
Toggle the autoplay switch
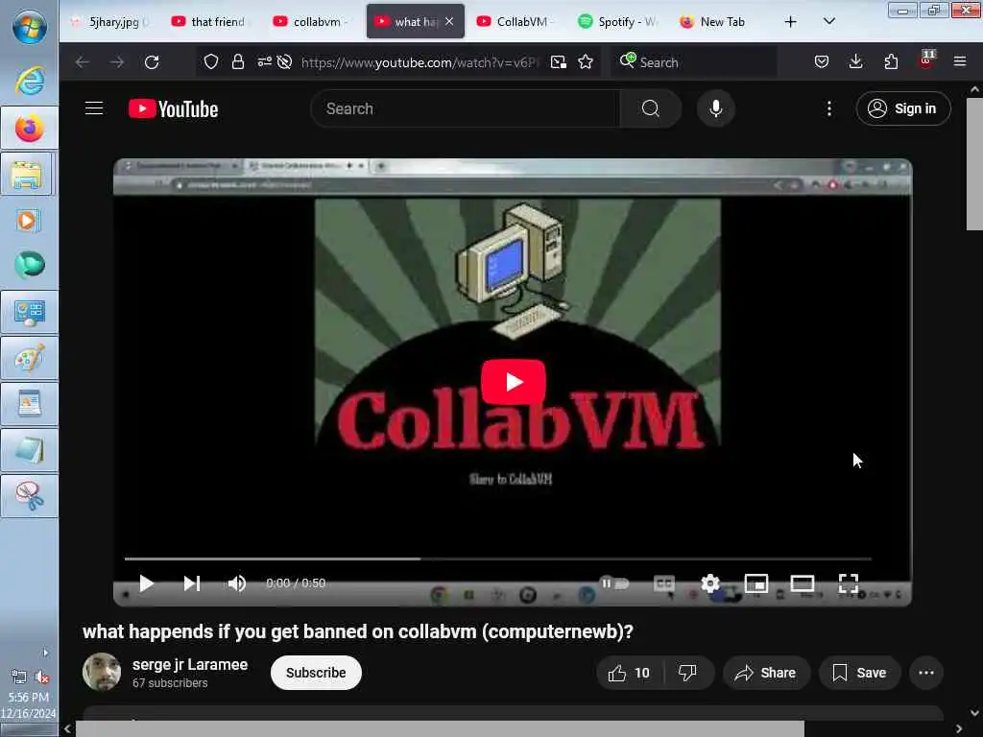coord(613,583)
